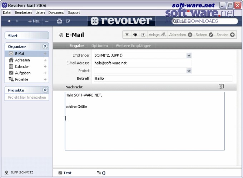Switch to the Eingabe tab
This screenshot has width=243, height=178.
tap(76, 46)
